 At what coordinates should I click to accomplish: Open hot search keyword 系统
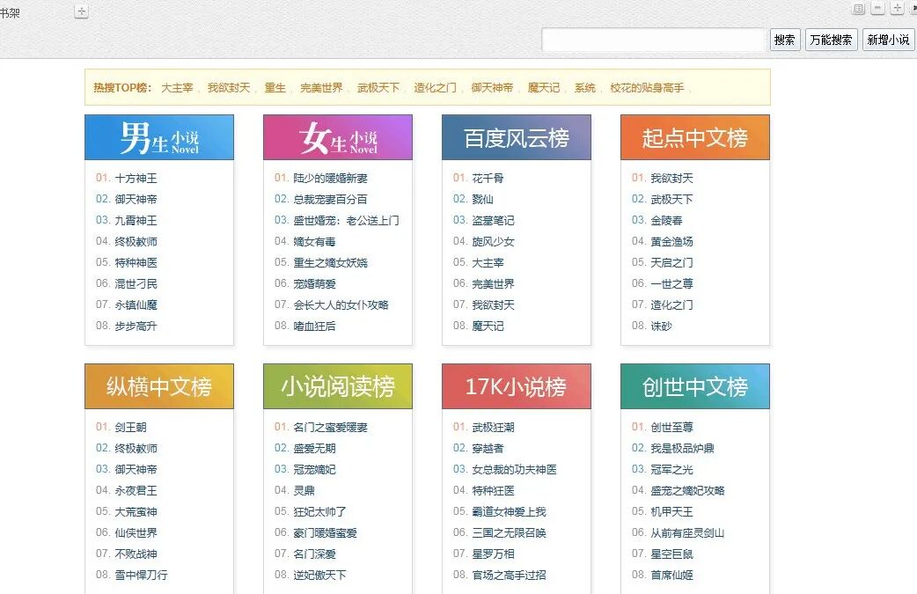(585, 88)
